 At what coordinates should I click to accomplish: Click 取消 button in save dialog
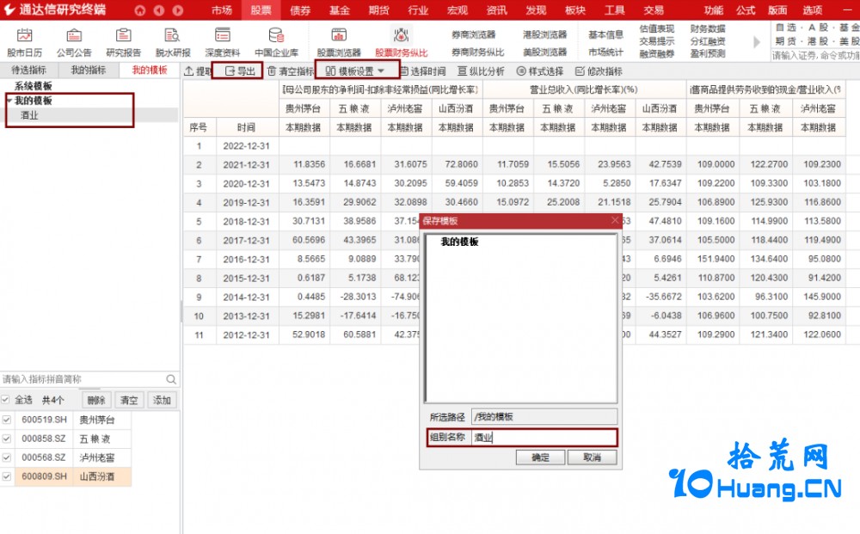click(592, 457)
